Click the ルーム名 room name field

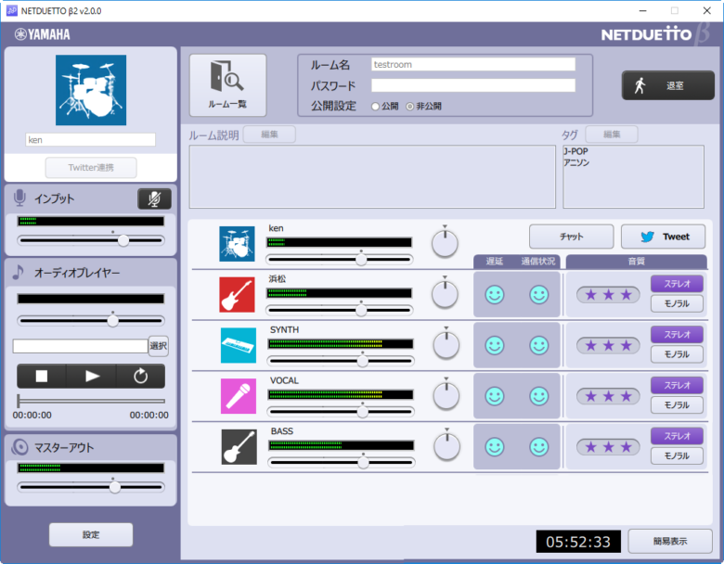point(473,64)
